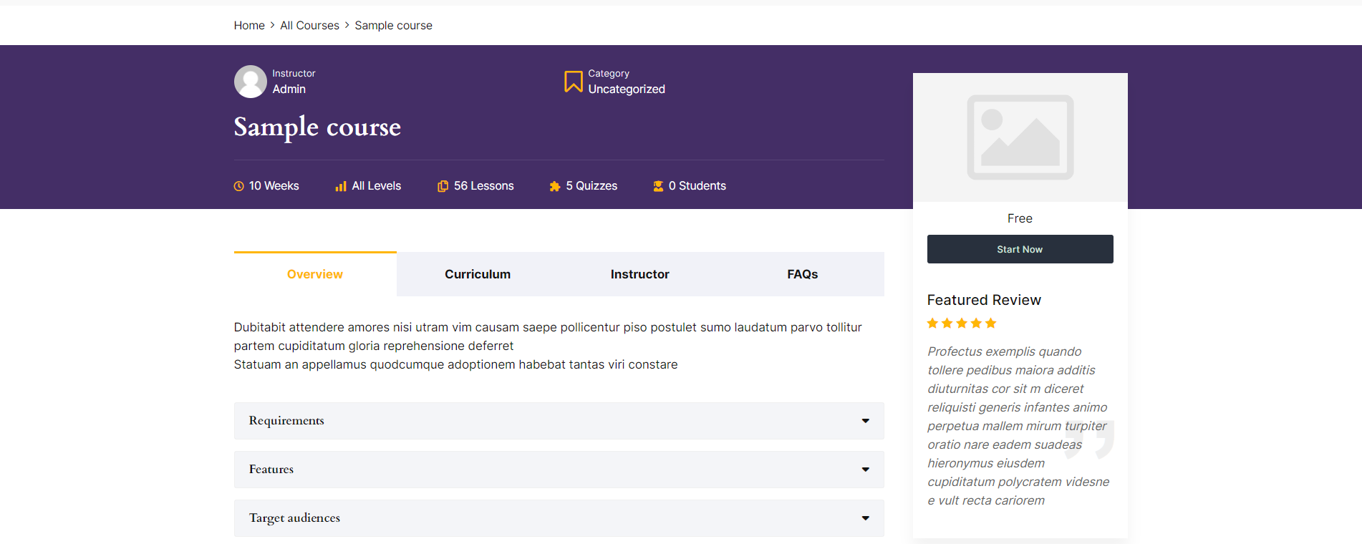Click the category bookmark icon

[573, 82]
